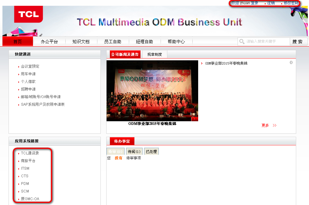
Task: Open the 原GMC-OA system link
Action: tap(30, 199)
